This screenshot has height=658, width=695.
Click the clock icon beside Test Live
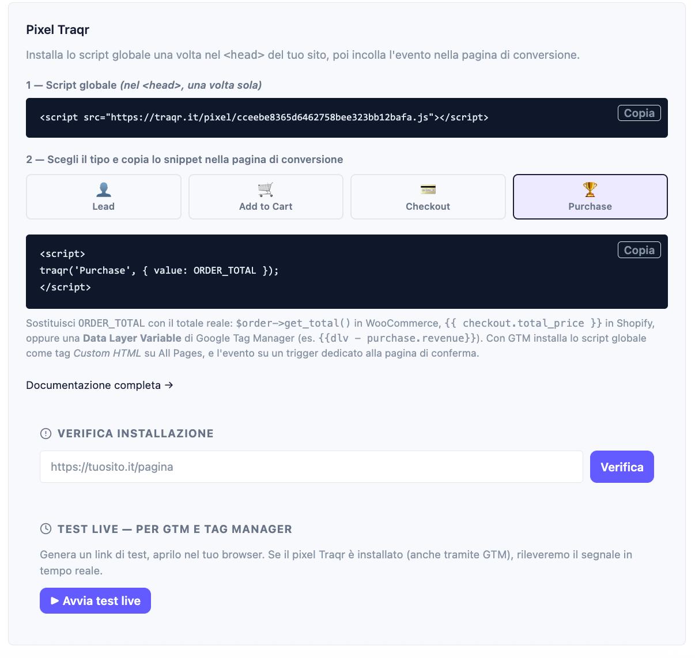click(46, 529)
